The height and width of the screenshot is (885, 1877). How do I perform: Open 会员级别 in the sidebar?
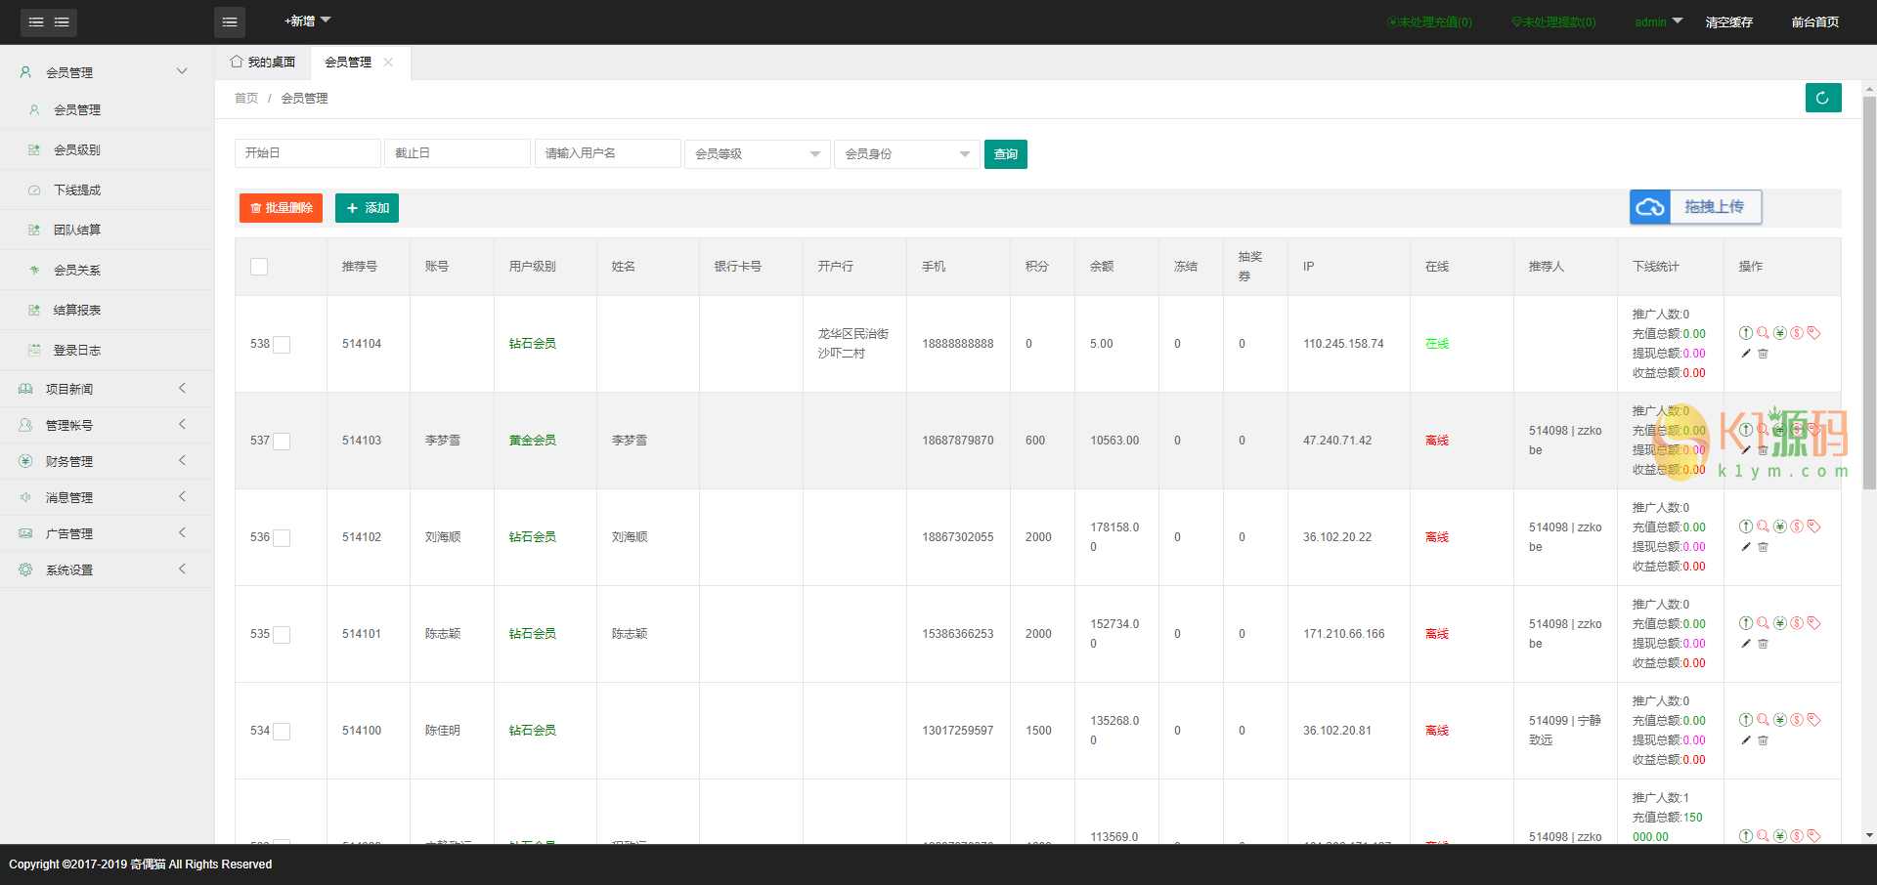[x=77, y=150]
